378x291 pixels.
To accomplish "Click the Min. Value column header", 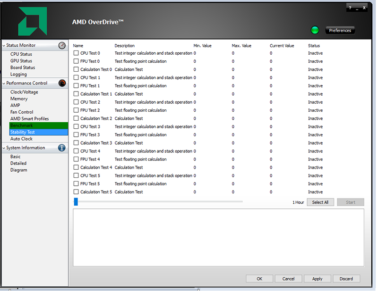I will coord(202,46).
